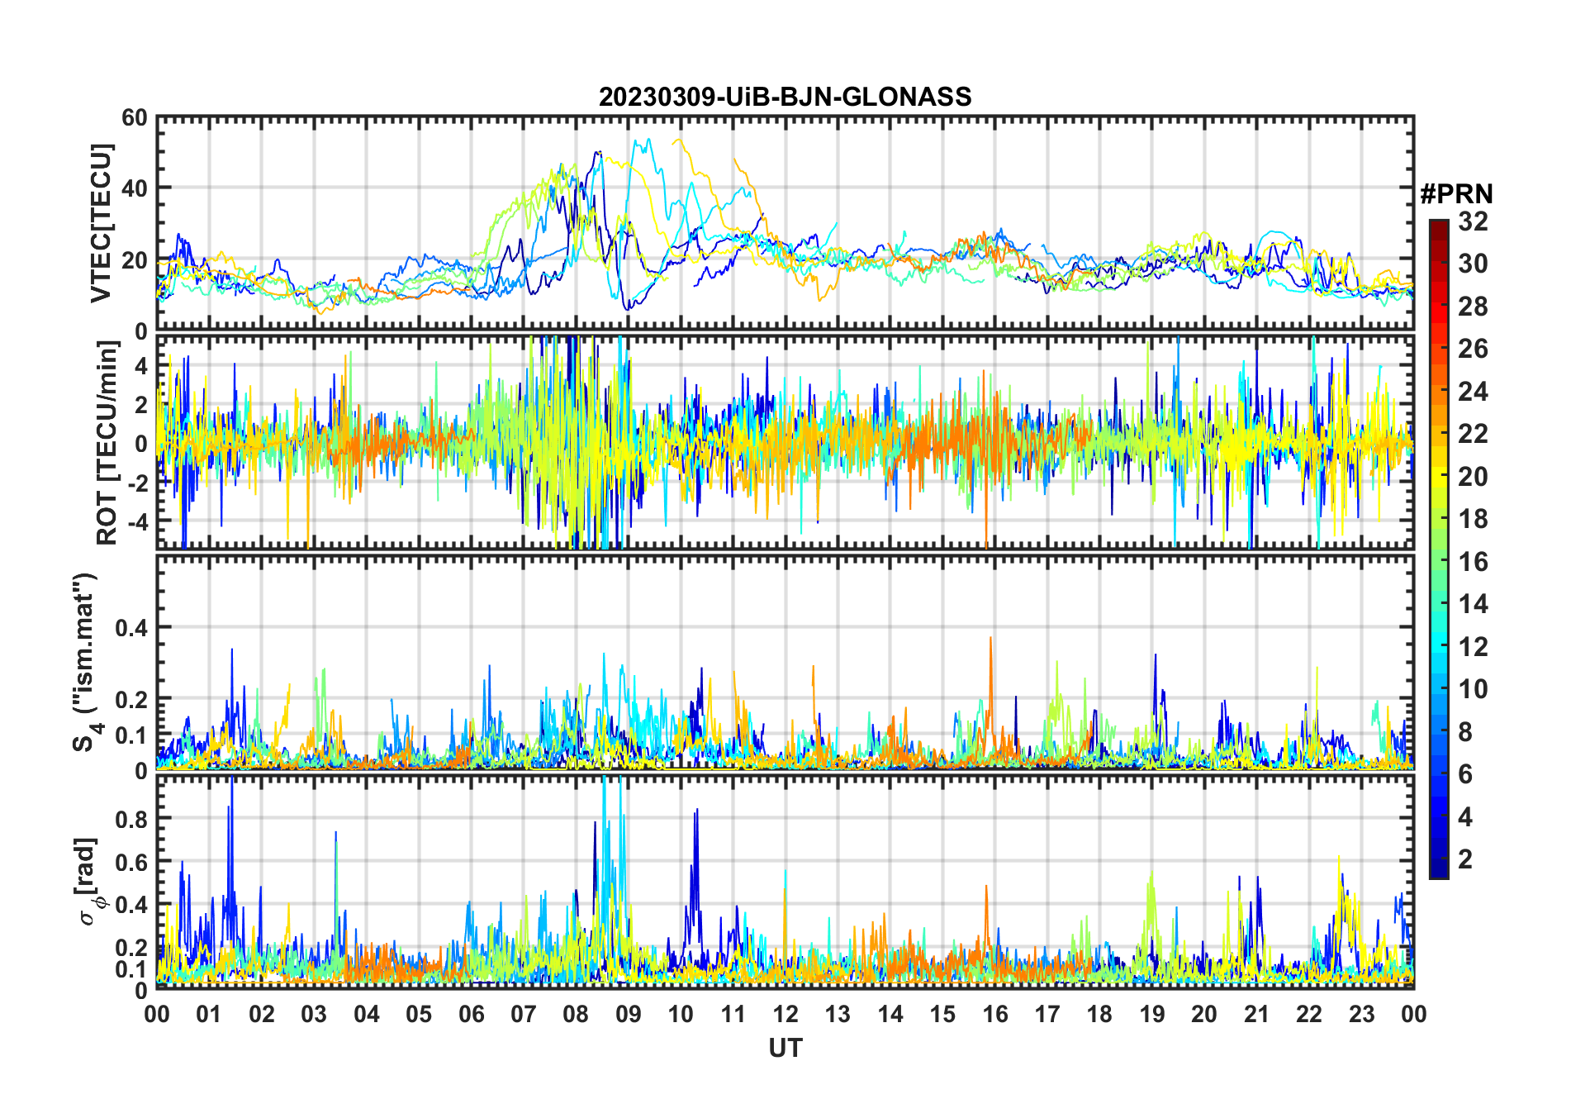Screen dimensions: 1571x1099
Task: Click the UT axis tick label "19"
Action: pos(1152,1014)
